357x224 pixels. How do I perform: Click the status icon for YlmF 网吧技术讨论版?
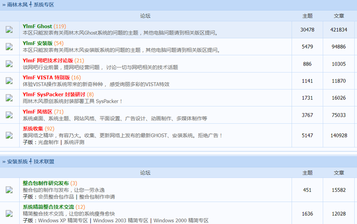9,64
